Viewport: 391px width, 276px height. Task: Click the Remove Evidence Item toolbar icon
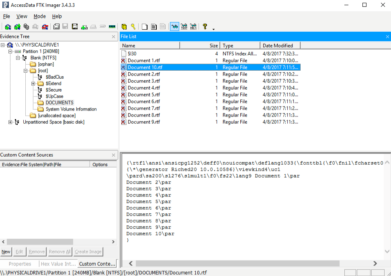(x=35, y=27)
